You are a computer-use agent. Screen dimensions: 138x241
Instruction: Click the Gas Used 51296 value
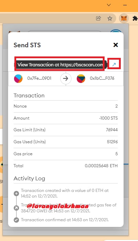tap(112, 142)
